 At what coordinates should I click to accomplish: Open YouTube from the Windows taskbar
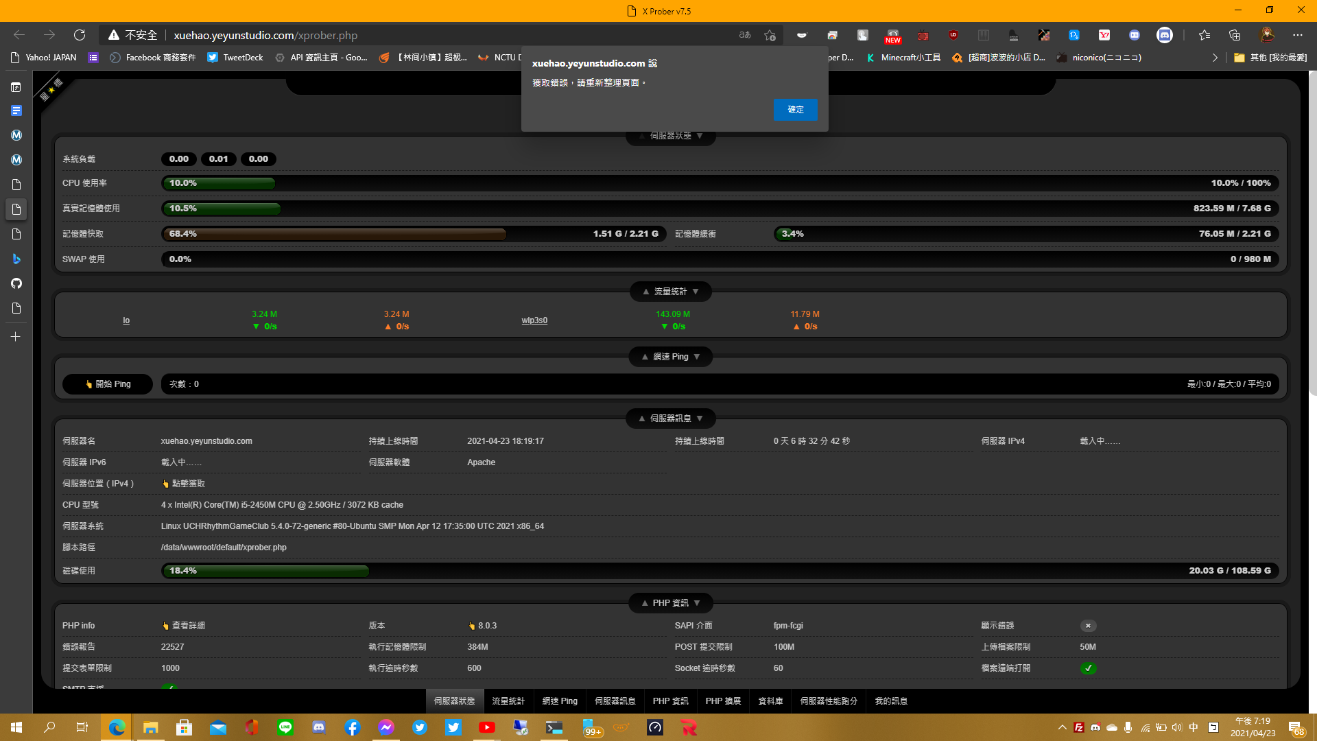pyautogui.click(x=487, y=727)
